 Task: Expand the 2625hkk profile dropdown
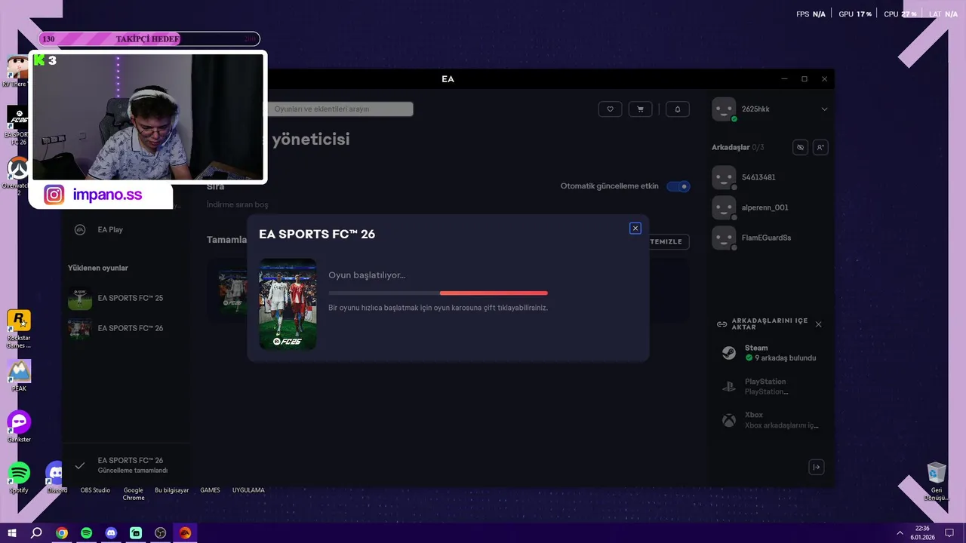click(824, 109)
